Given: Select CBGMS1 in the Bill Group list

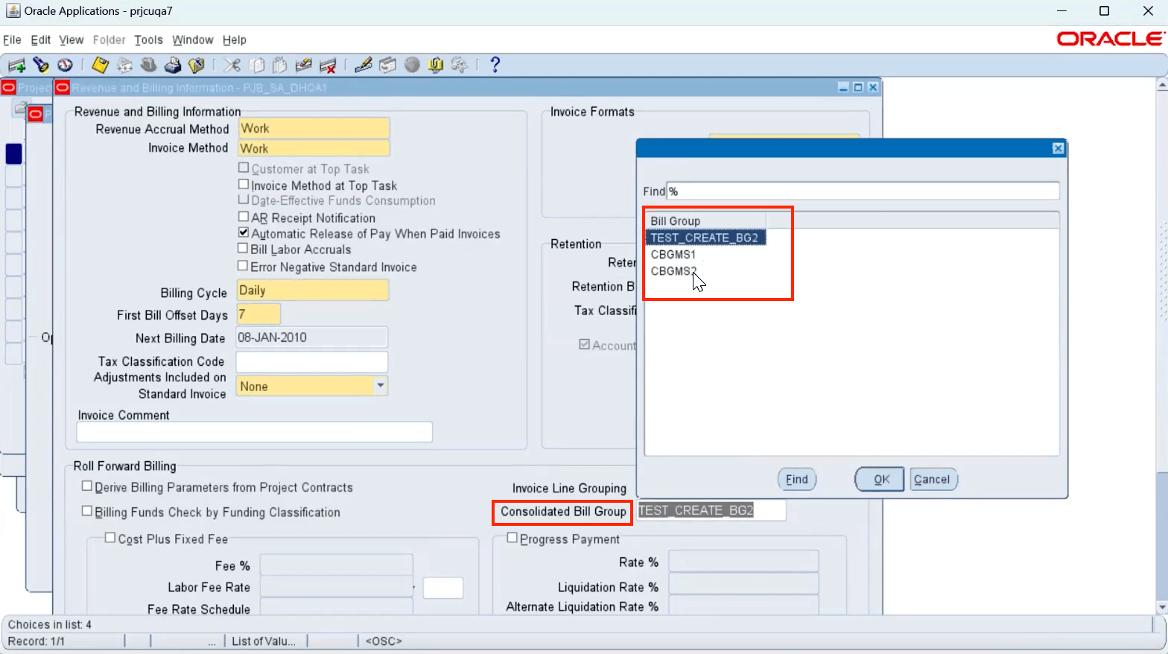Looking at the screenshot, I should [673, 255].
